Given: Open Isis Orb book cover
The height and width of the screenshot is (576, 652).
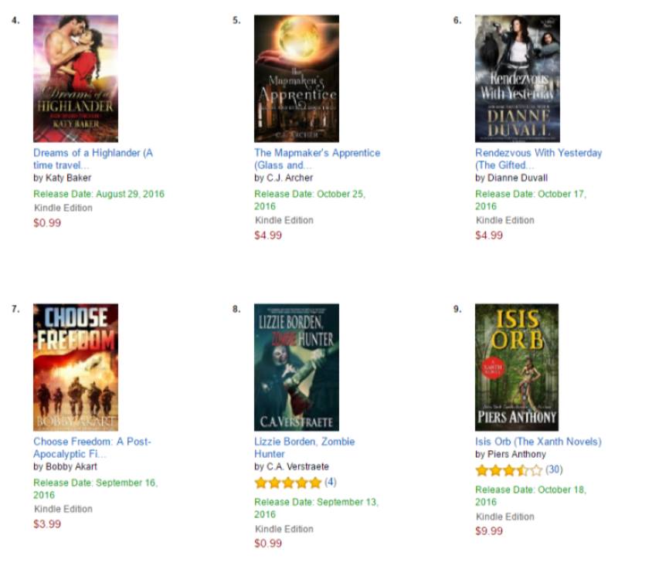Looking at the screenshot, I should (517, 367).
